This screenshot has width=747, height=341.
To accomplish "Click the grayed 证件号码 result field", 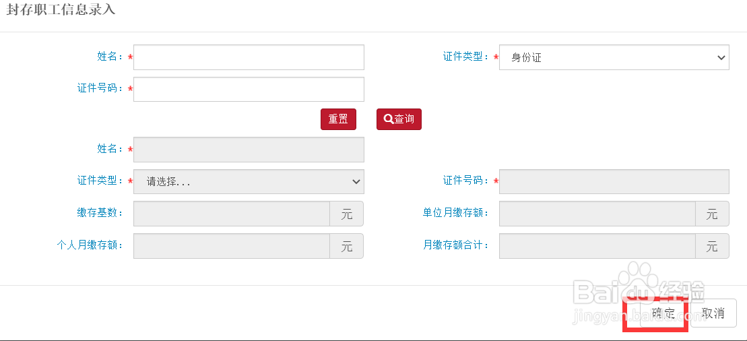I will (x=614, y=182).
